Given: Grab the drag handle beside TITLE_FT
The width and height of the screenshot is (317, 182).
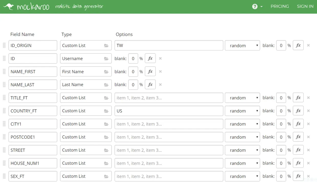Looking at the screenshot, I should [x=4, y=98].
